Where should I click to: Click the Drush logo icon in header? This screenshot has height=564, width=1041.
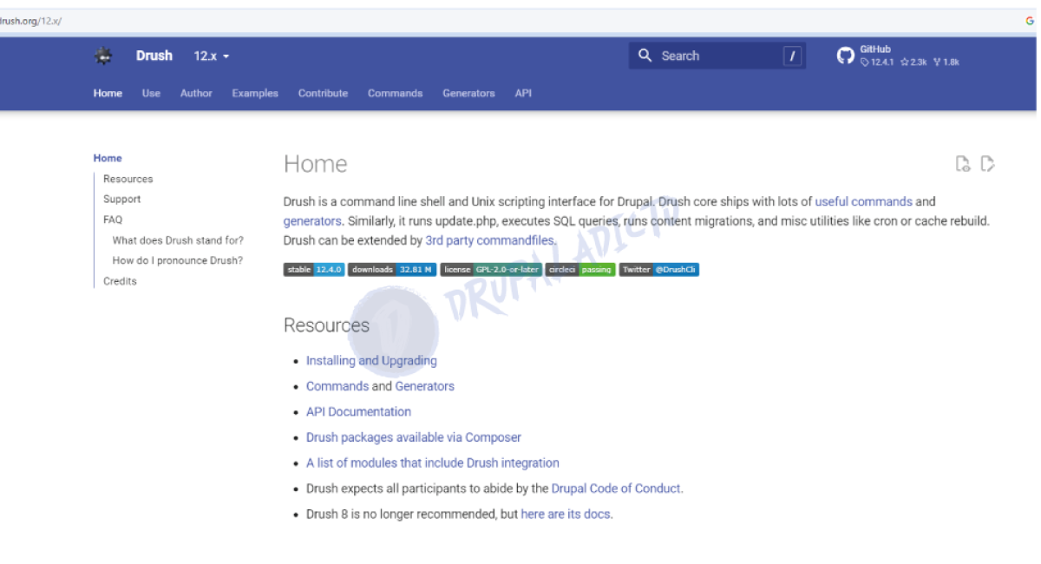(103, 56)
